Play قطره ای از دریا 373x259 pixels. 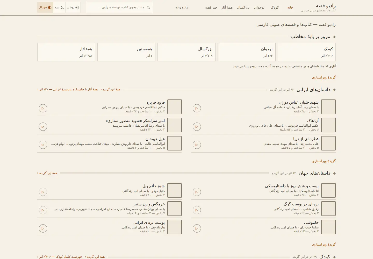point(197,145)
